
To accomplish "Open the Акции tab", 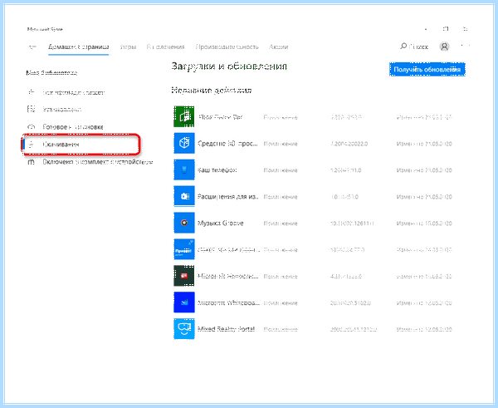I will (278, 47).
